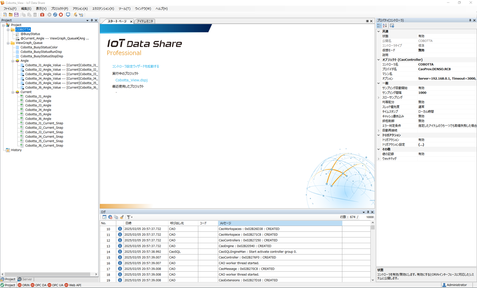Save the project with the save toolbar icon
Viewport: 477px width, 288px height.
16,15
